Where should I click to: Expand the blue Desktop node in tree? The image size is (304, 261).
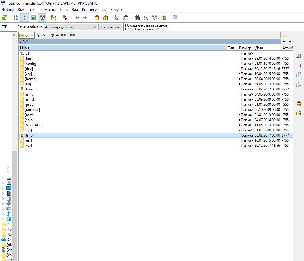[x=3, y=188]
